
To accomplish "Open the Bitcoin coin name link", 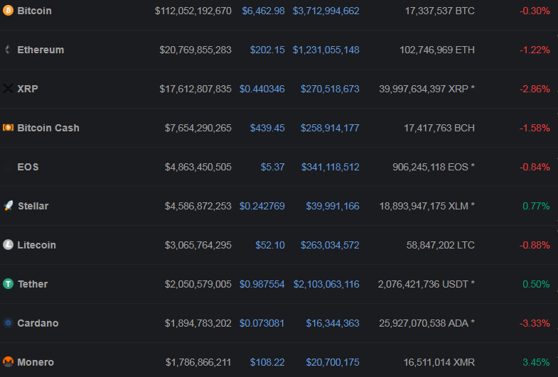I will click(35, 11).
